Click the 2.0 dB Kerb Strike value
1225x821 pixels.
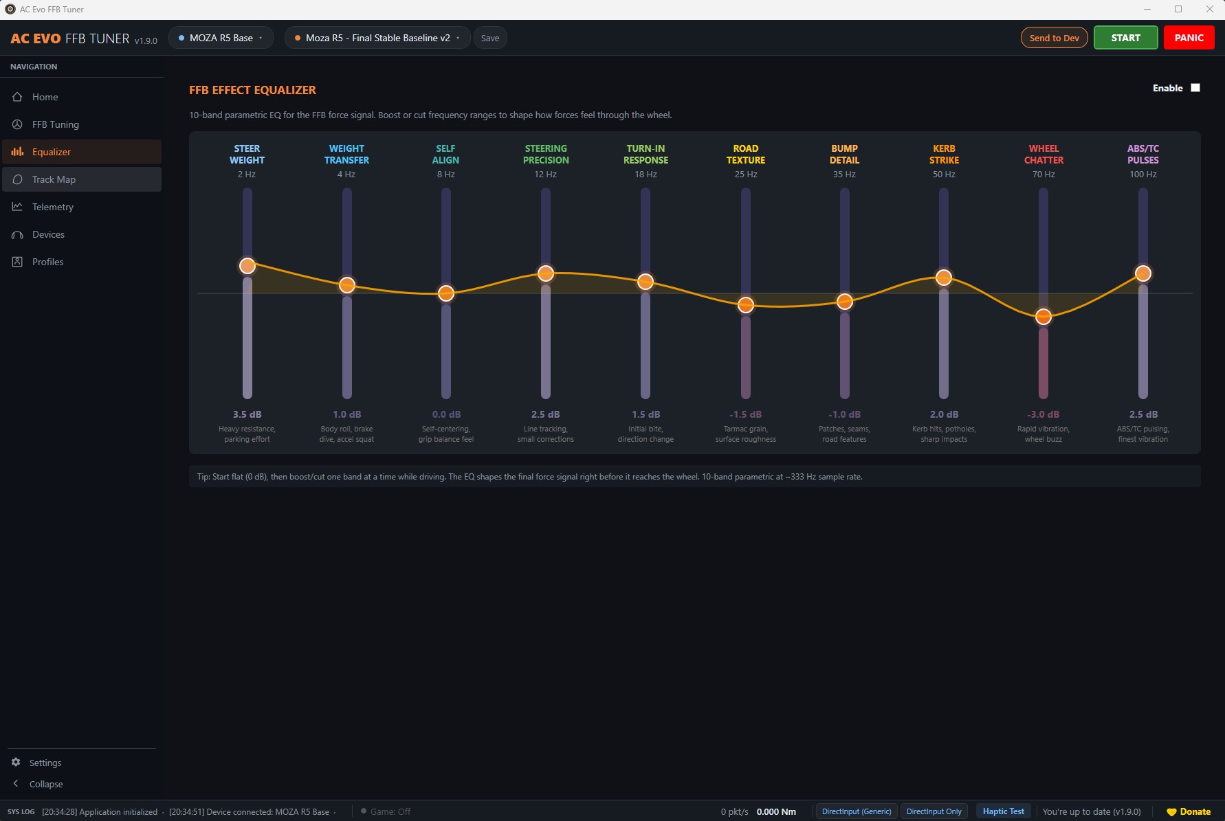pyautogui.click(x=944, y=414)
